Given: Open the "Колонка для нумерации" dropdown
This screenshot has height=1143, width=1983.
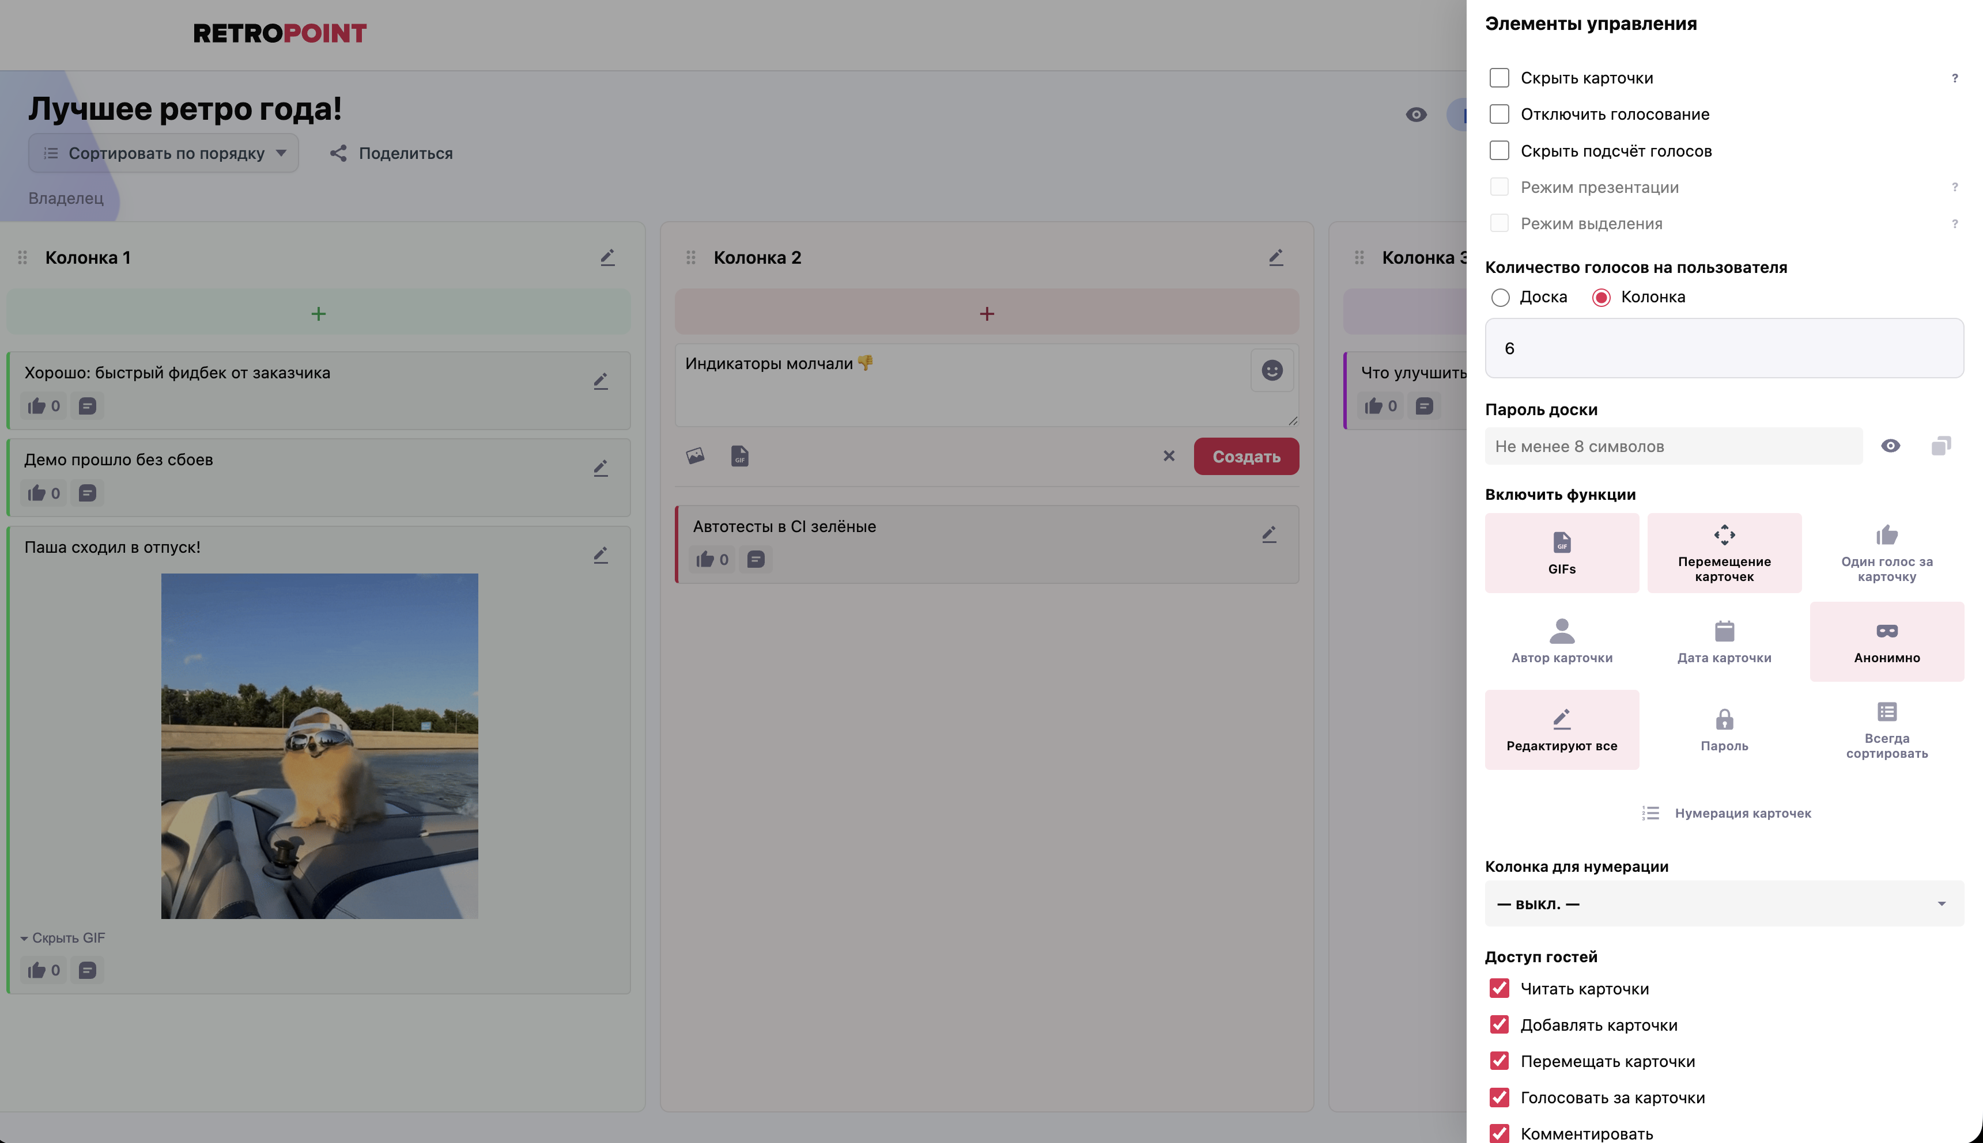Looking at the screenshot, I should coord(1724,903).
